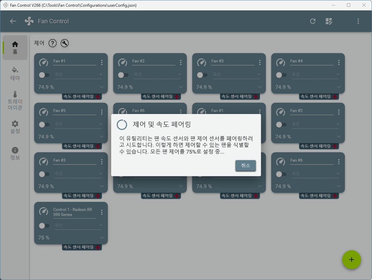Viewport: 372px width, 280px height.
Task: Open the three-dot menu on Radeon RX 590 card
Action: (x=102, y=212)
